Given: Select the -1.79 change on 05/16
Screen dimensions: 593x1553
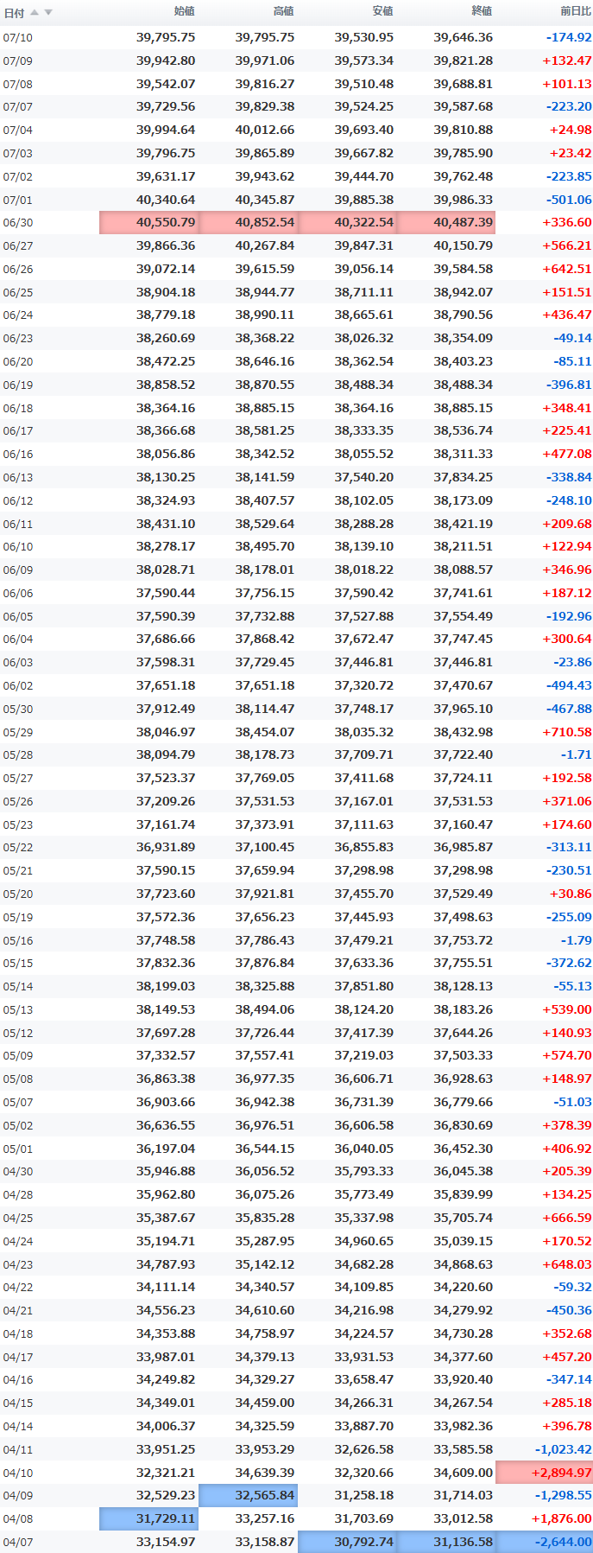Looking at the screenshot, I should pos(577,940).
